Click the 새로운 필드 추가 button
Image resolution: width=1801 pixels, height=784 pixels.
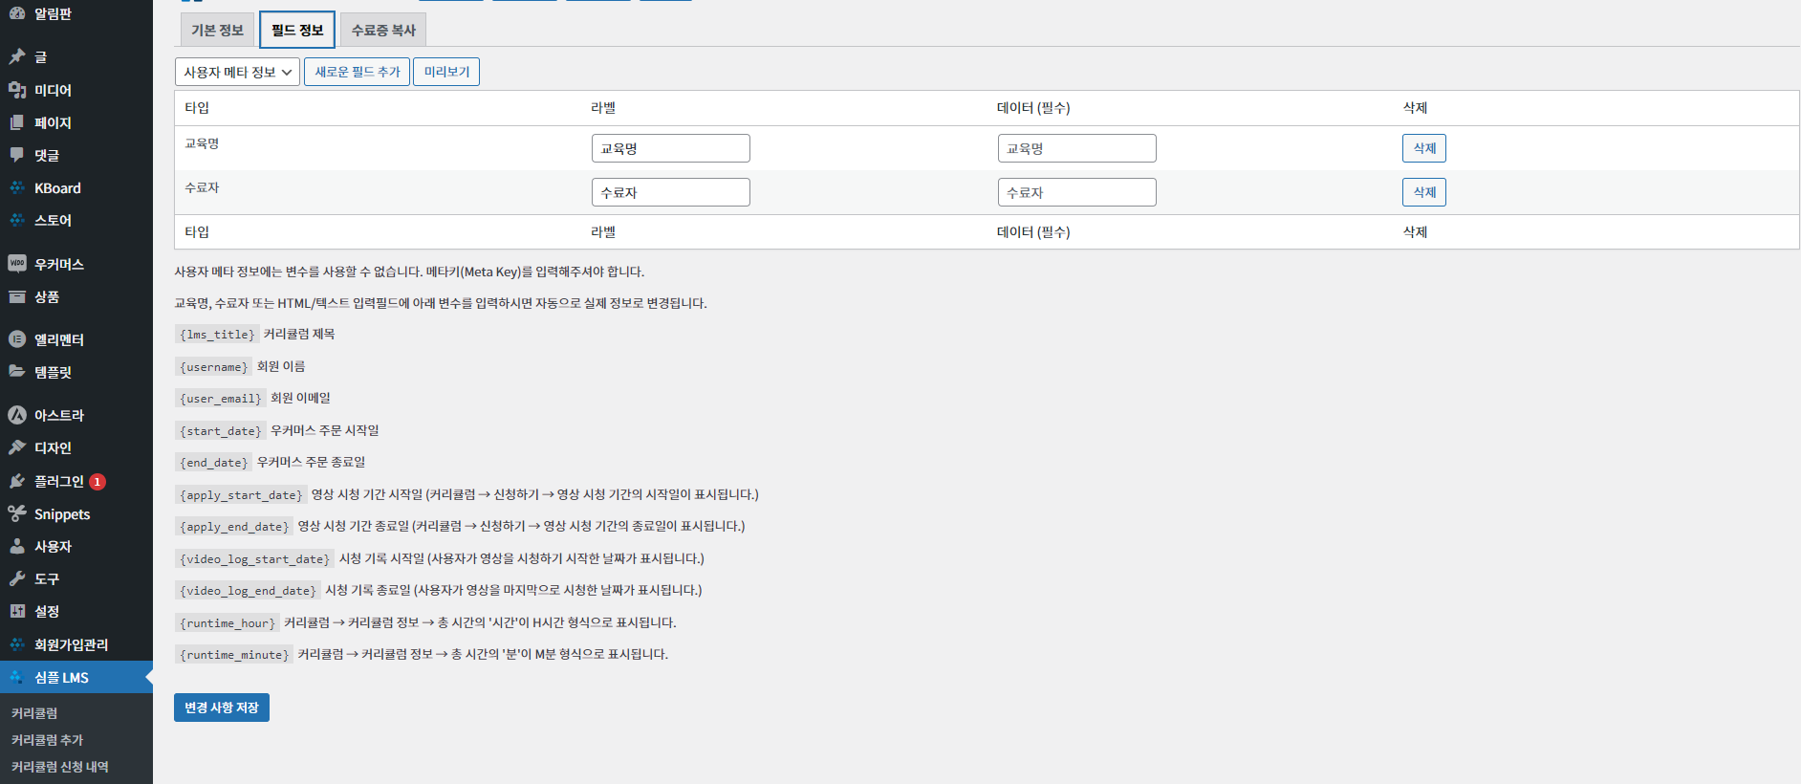pyautogui.click(x=358, y=72)
